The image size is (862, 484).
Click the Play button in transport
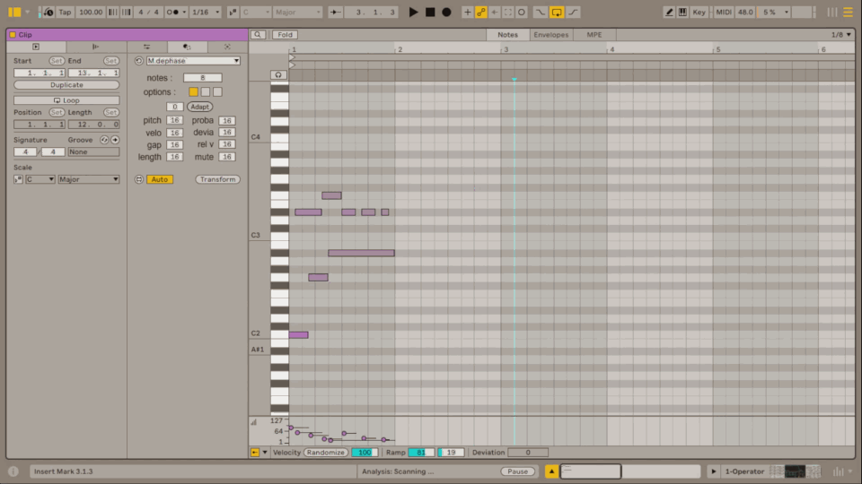click(413, 12)
